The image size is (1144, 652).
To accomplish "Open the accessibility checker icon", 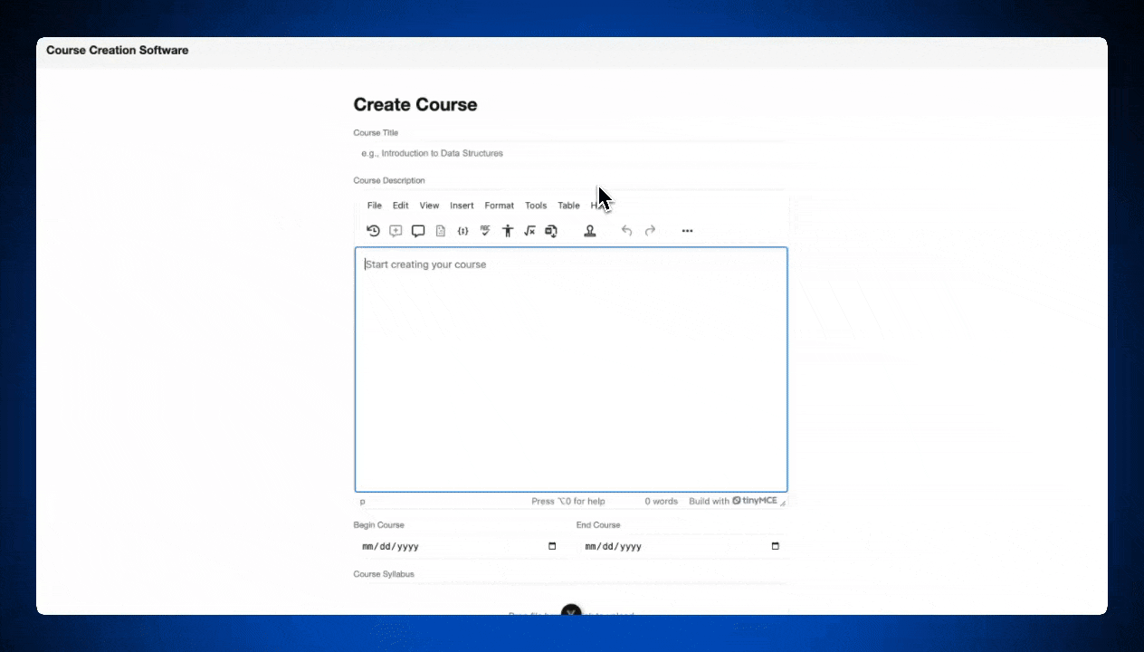I will pos(508,231).
